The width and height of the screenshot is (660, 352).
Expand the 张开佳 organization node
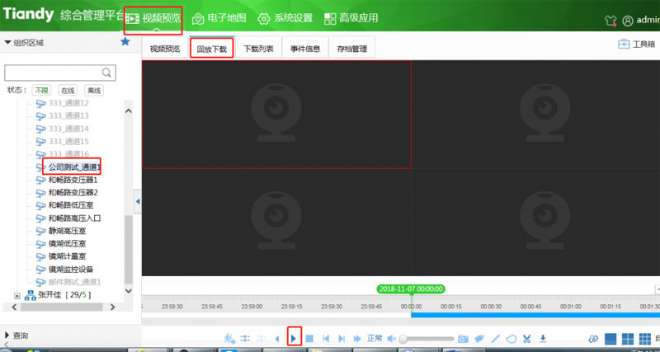(x=16, y=295)
